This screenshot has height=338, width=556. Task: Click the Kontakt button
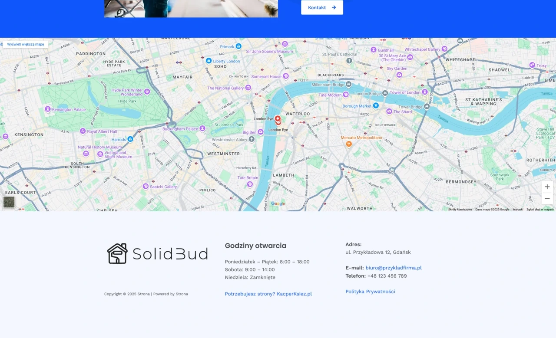pos(322,7)
